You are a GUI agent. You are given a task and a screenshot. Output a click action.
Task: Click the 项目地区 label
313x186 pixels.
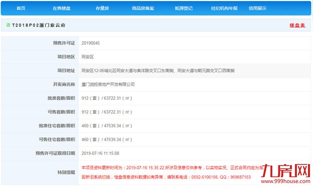tap(66, 57)
